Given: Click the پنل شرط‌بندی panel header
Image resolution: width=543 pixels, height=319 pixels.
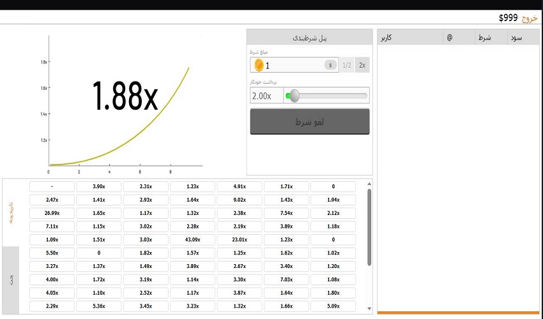Looking at the screenshot, I should [310, 38].
